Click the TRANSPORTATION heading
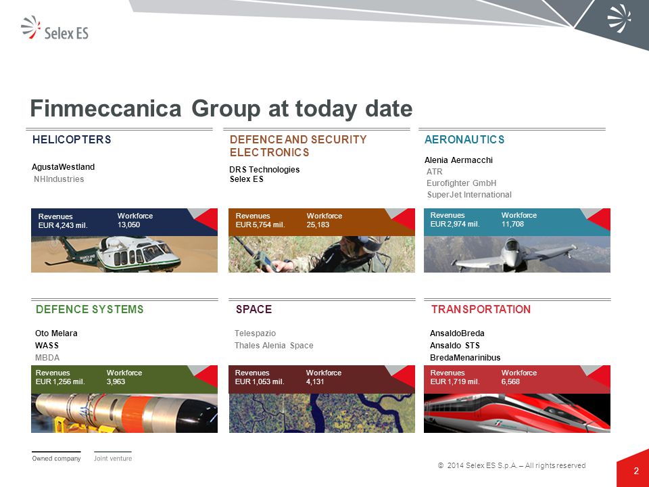This screenshot has height=487, width=649. [481, 309]
